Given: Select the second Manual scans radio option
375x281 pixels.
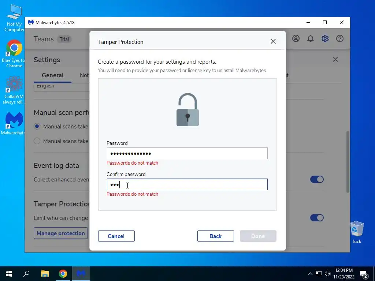Looking at the screenshot, I should (37, 141).
